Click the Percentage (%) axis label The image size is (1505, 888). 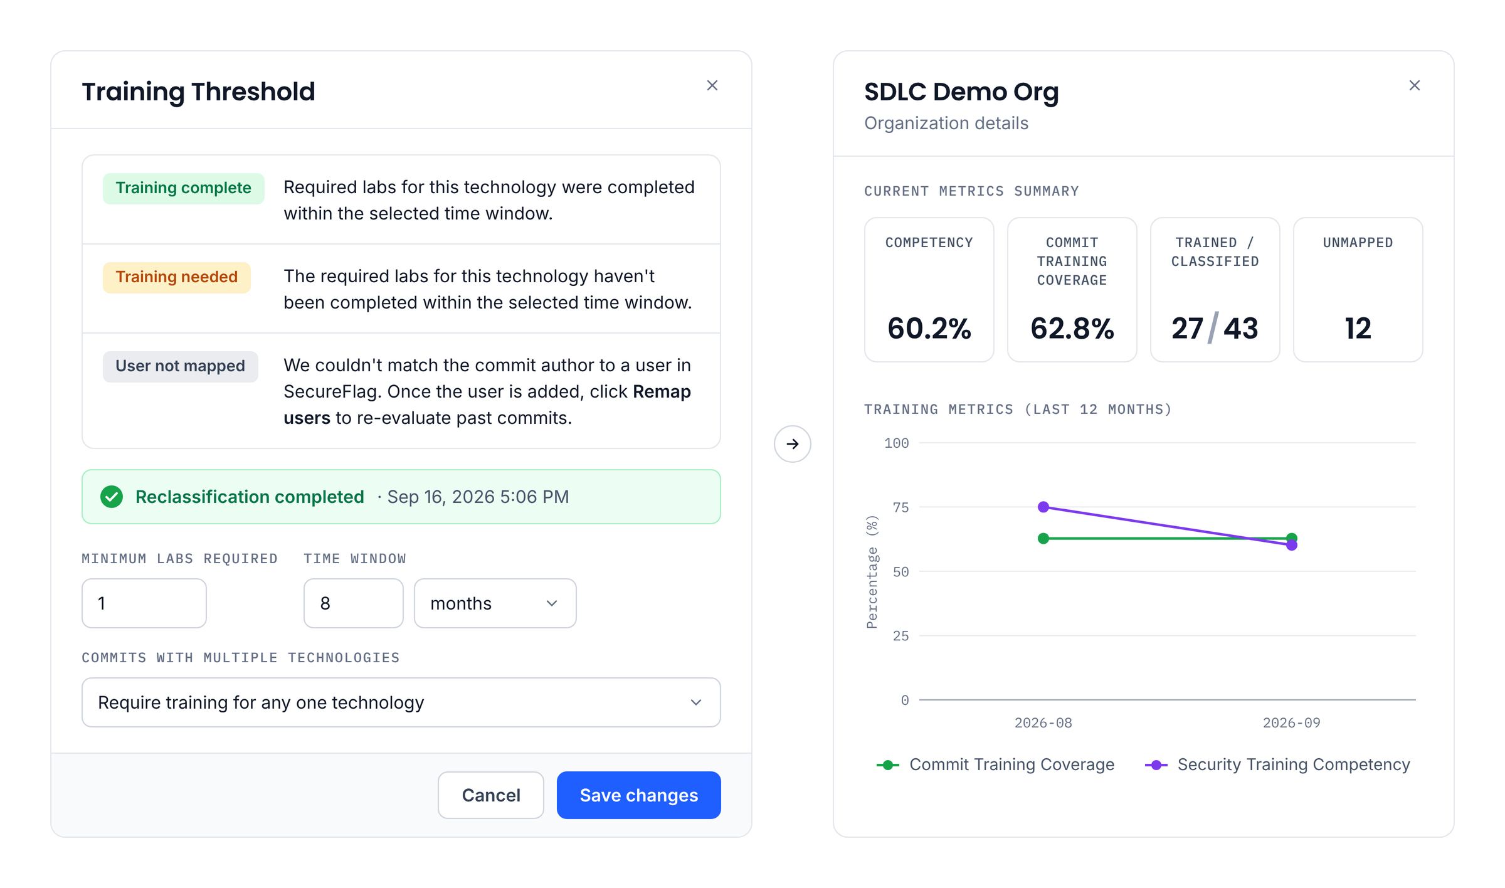click(x=872, y=572)
